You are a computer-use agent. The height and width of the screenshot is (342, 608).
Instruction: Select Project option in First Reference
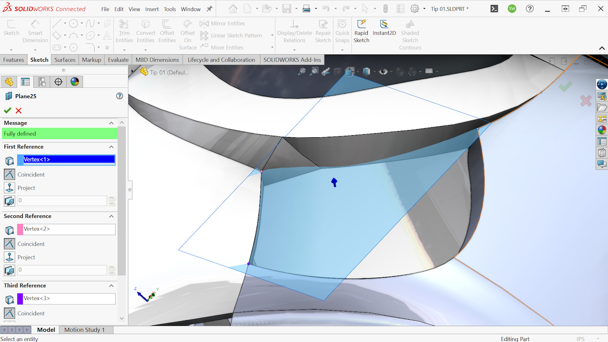point(9,187)
